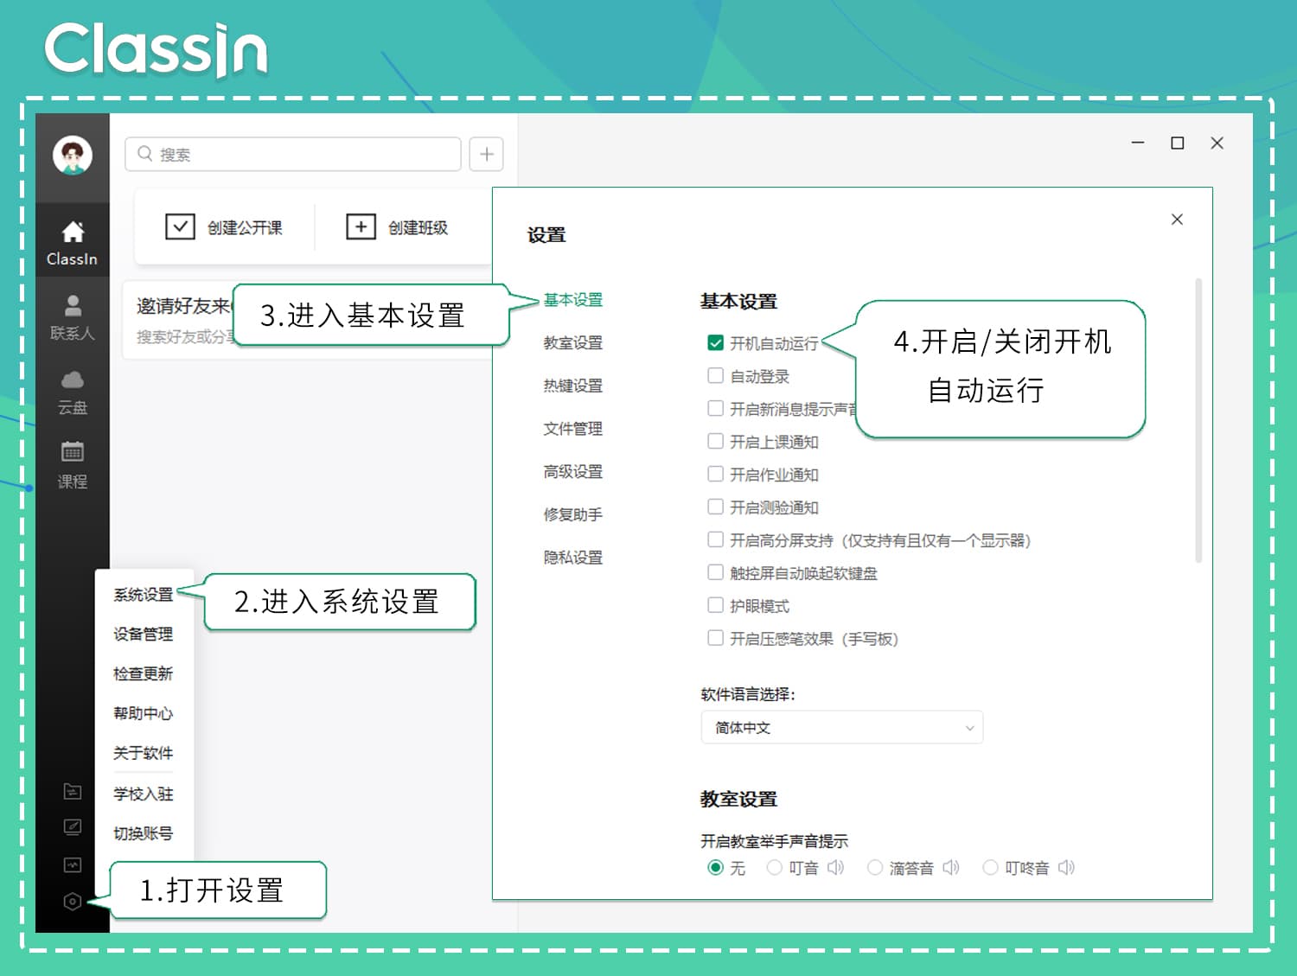
Task: Preview the 叮音 sound speaker icon
Action: coord(835,867)
